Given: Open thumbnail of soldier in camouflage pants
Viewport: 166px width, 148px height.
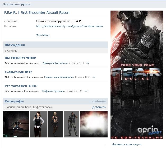Looking at the screenshot, I should click(71, 124).
